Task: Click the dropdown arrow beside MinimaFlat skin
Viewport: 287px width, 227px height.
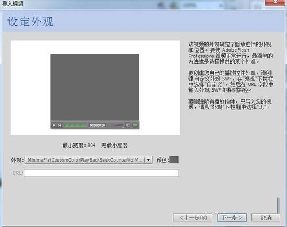Action: tap(148, 160)
